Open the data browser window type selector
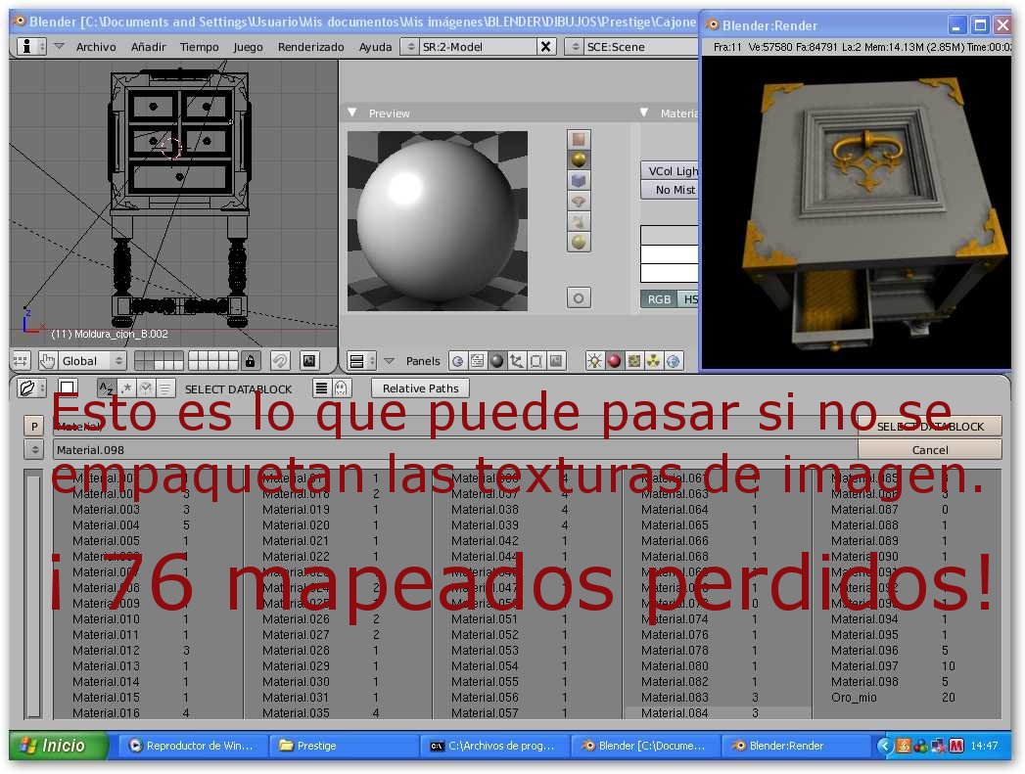1025x774 pixels. [x=31, y=388]
